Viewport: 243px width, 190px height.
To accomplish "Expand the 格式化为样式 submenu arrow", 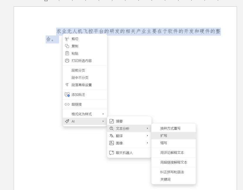I will pyautogui.click(x=103, y=114).
